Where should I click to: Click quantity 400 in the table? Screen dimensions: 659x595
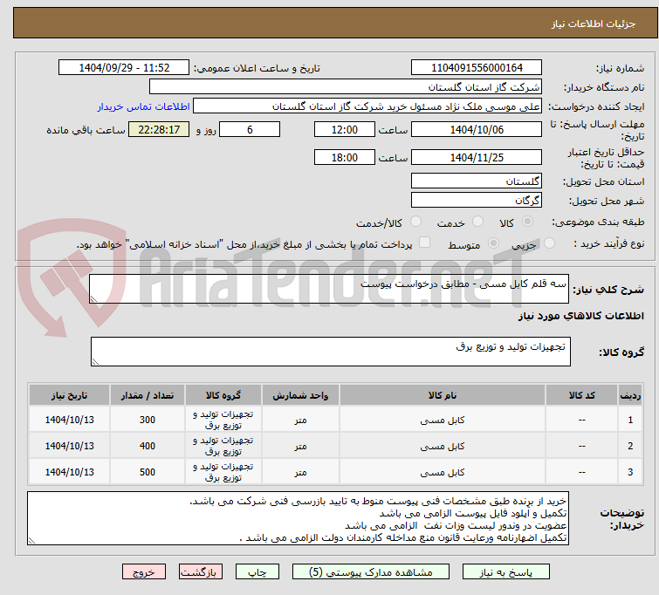pyautogui.click(x=148, y=446)
